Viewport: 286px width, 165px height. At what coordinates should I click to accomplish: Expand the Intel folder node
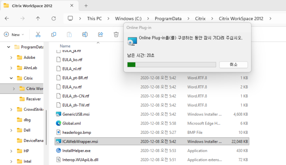[11, 162]
